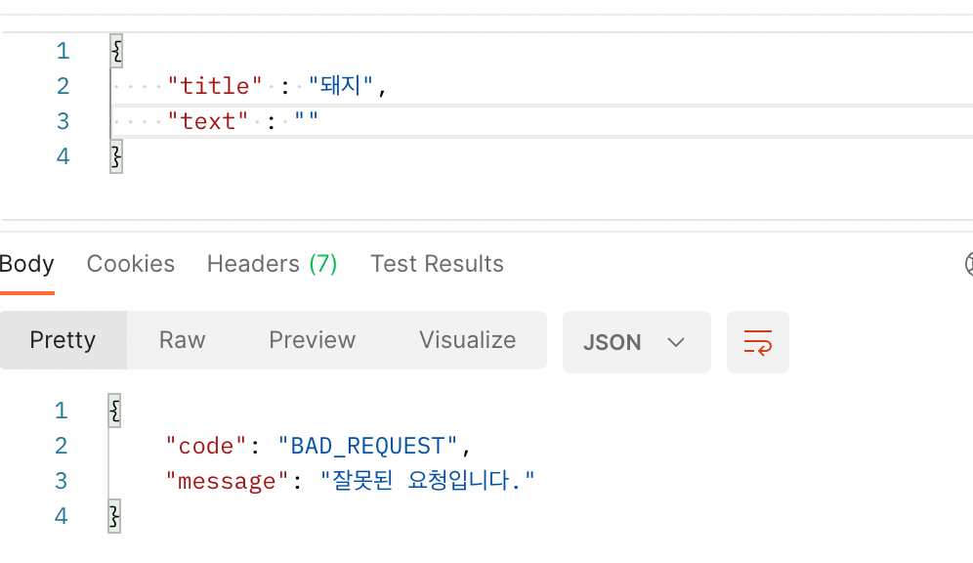
Task: Click the "code" key in response
Action: pos(206,447)
